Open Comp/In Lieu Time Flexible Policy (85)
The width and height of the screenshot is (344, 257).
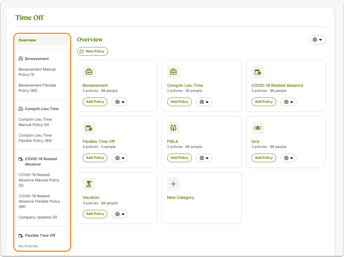point(35,138)
